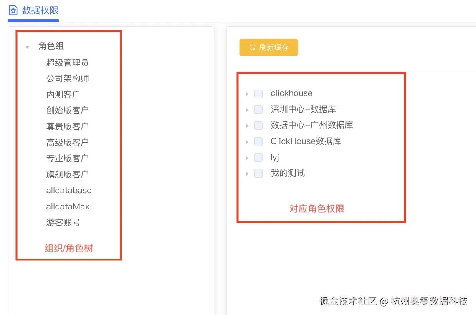
Task: Check the 我的测试 checkbox
Action: pyautogui.click(x=258, y=173)
